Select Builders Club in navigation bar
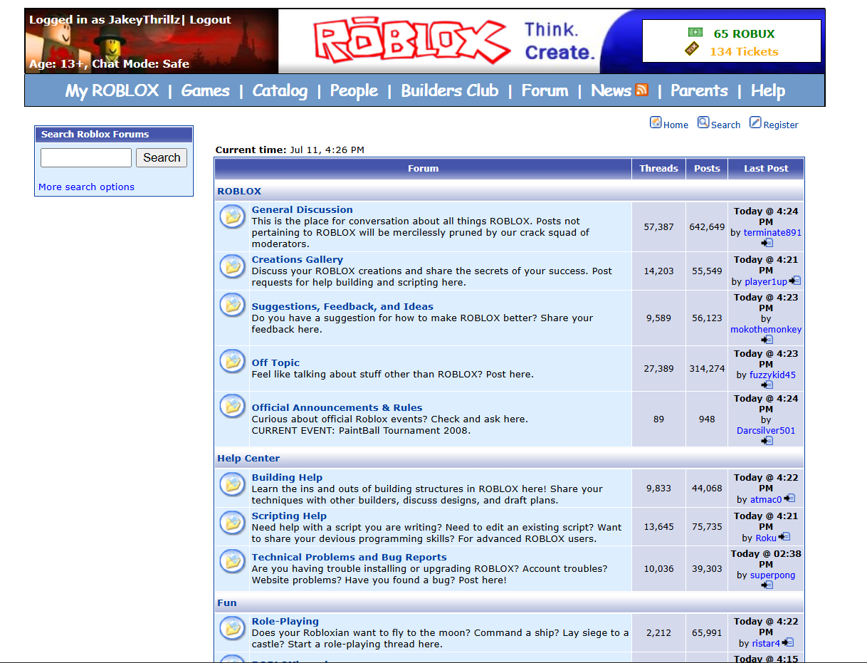 (449, 91)
